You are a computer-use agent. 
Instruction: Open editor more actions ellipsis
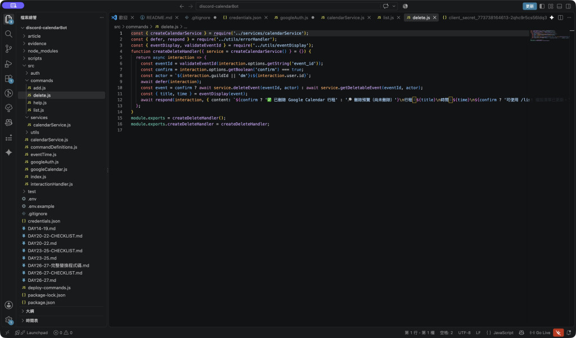569,17
